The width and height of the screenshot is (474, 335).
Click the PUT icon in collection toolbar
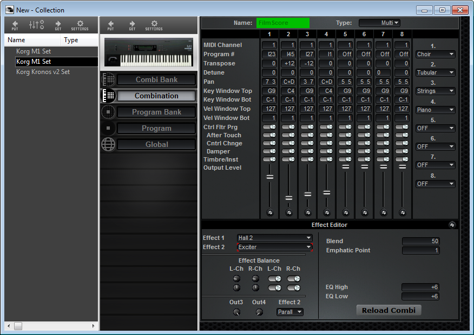coord(15,25)
